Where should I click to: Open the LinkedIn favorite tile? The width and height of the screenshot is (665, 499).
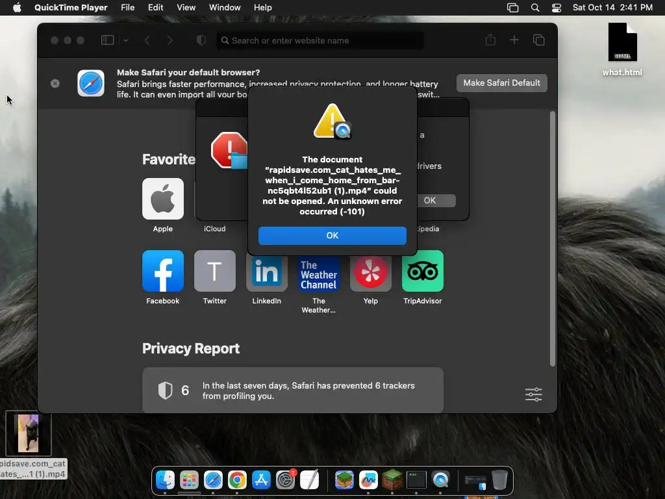point(267,274)
